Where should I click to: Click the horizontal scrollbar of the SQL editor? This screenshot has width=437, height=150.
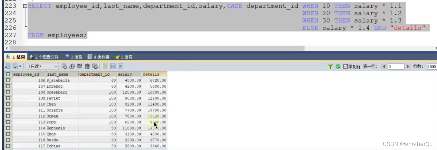pos(157,48)
